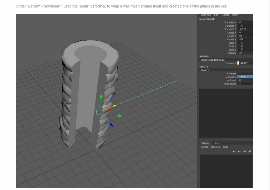Image resolution: width=270 pixels, height=190 pixels.
Task: Click the cyan center square of the manipulator
Action: [99, 112]
